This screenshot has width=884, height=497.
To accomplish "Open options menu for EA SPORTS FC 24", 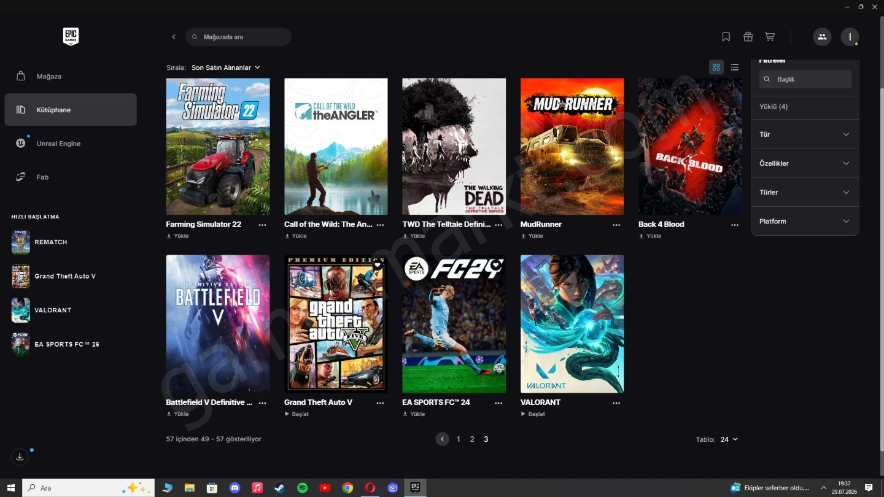I will tap(498, 403).
